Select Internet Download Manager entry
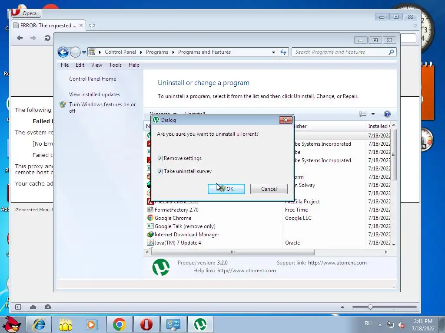The height and width of the screenshot is (333, 445). tap(186, 235)
